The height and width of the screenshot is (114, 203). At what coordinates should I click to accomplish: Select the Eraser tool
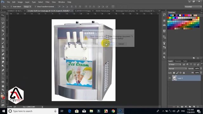click(3, 54)
